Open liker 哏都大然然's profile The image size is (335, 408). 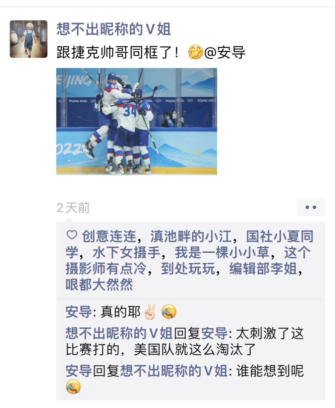click(x=99, y=285)
